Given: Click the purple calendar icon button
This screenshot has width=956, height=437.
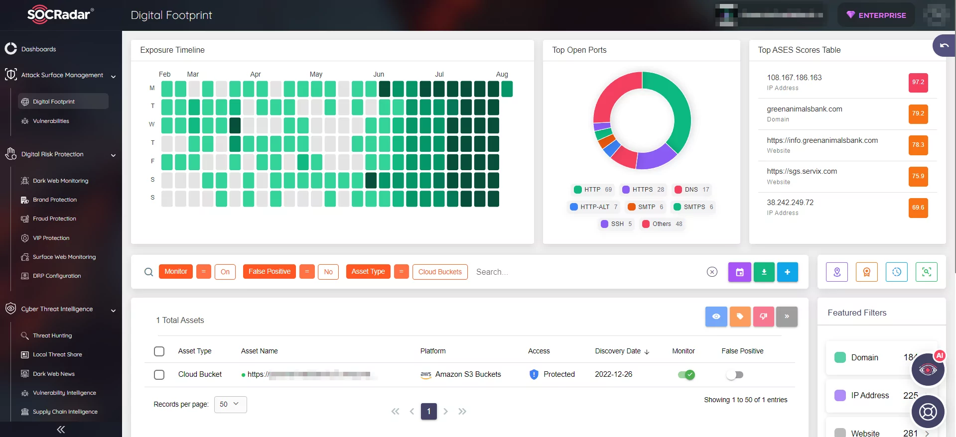Looking at the screenshot, I should pyautogui.click(x=739, y=272).
